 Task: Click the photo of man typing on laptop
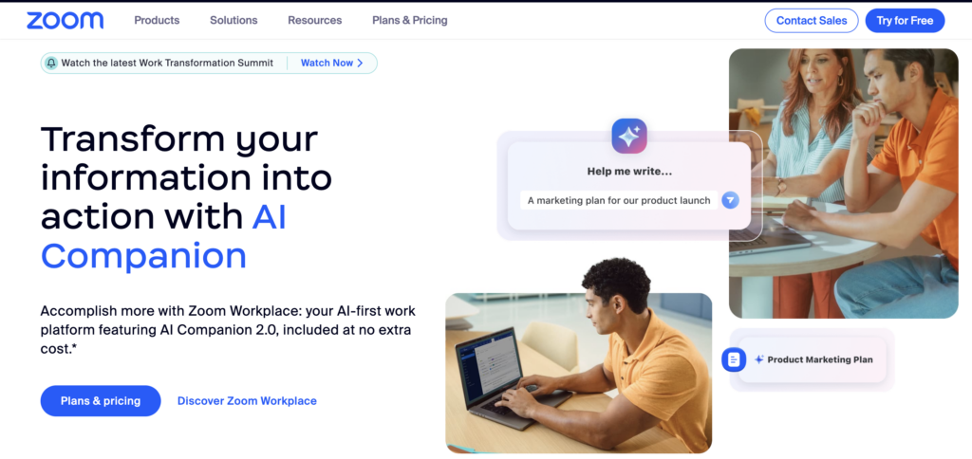(578, 373)
